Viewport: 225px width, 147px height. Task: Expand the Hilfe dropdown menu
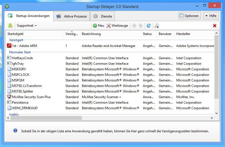pyautogui.click(x=211, y=16)
